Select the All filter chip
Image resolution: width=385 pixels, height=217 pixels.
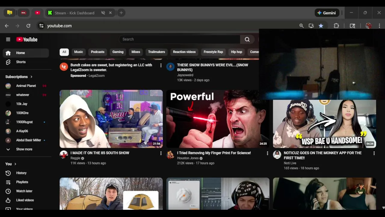pyautogui.click(x=64, y=52)
